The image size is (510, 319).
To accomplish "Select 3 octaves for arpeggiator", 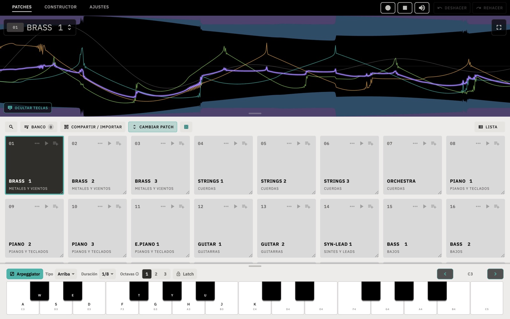I will [x=165, y=274].
